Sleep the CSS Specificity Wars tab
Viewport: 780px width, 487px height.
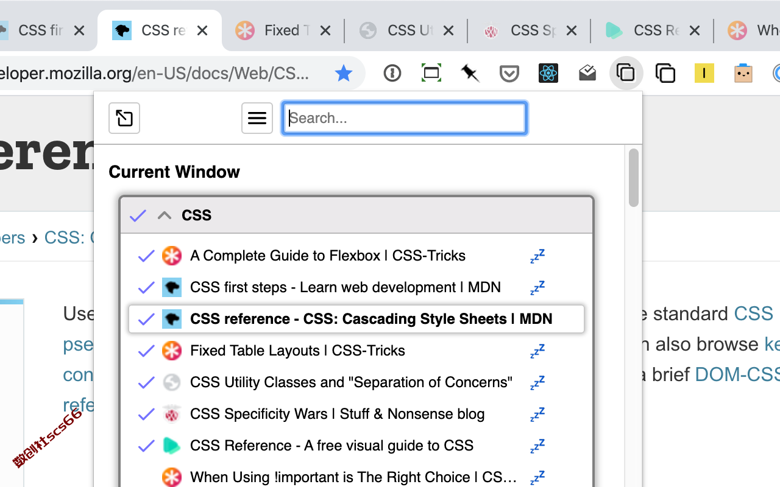pyautogui.click(x=537, y=415)
